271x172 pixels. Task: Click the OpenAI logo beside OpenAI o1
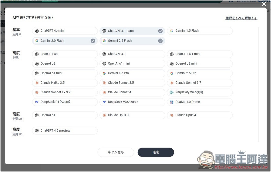[37, 115]
